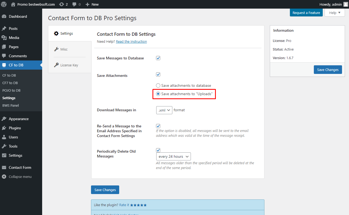Open BWS Panel submenu item
The height and width of the screenshot is (215, 349).
11,105
